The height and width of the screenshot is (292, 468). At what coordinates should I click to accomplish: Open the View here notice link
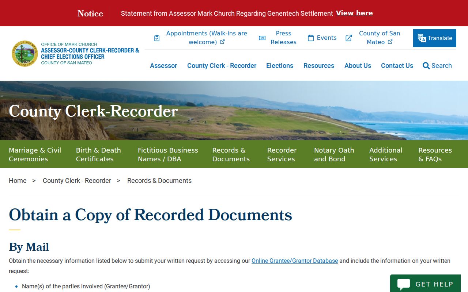point(354,13)
